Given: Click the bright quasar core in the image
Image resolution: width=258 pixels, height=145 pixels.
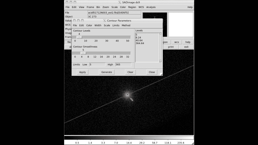Looking at the screenshot, I should (x=127, y=95).
